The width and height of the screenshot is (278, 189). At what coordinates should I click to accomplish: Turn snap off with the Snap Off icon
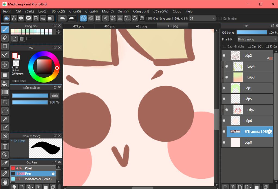point(83,18)
